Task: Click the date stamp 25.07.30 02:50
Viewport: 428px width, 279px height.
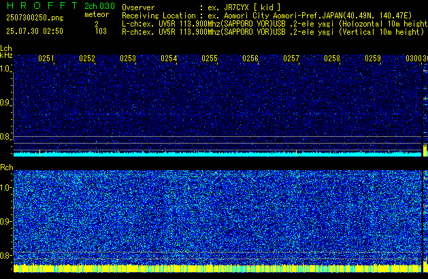Action: [x=35, y=31]
